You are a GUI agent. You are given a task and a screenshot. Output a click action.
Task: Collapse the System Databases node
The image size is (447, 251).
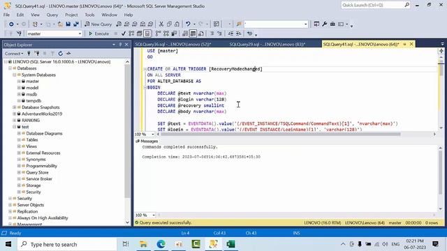(x=15, y=75)
